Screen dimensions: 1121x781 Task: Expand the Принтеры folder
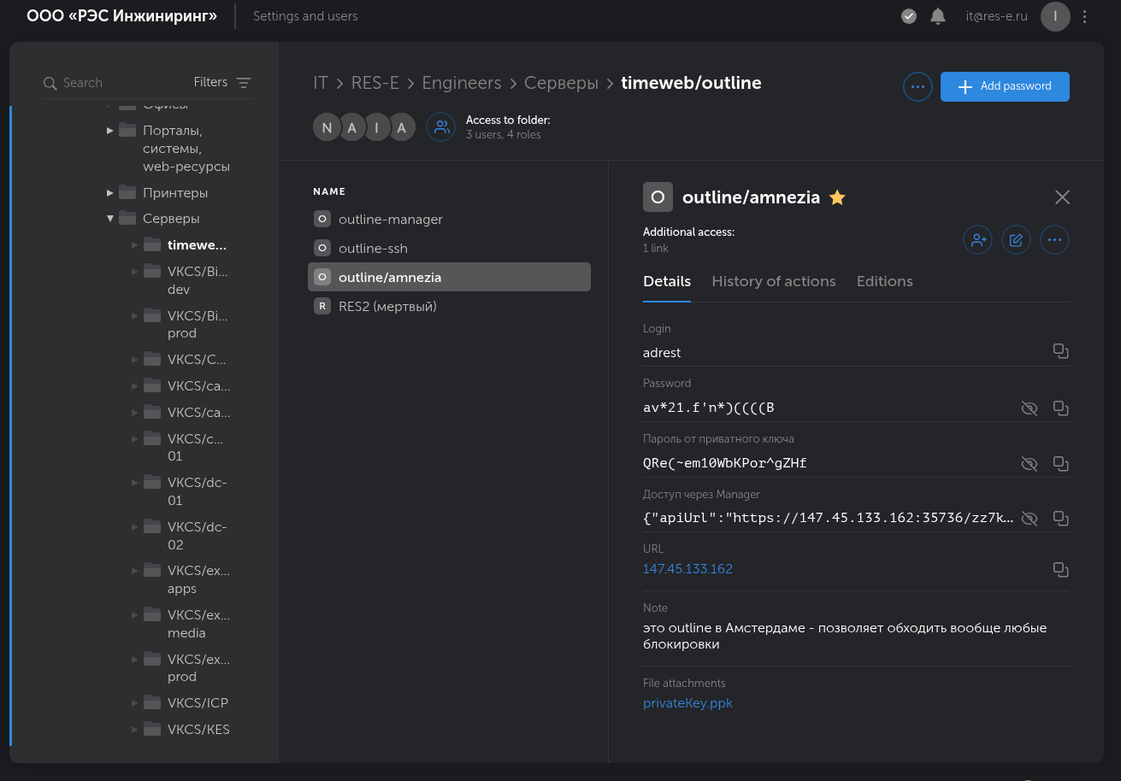pos(110,193)
